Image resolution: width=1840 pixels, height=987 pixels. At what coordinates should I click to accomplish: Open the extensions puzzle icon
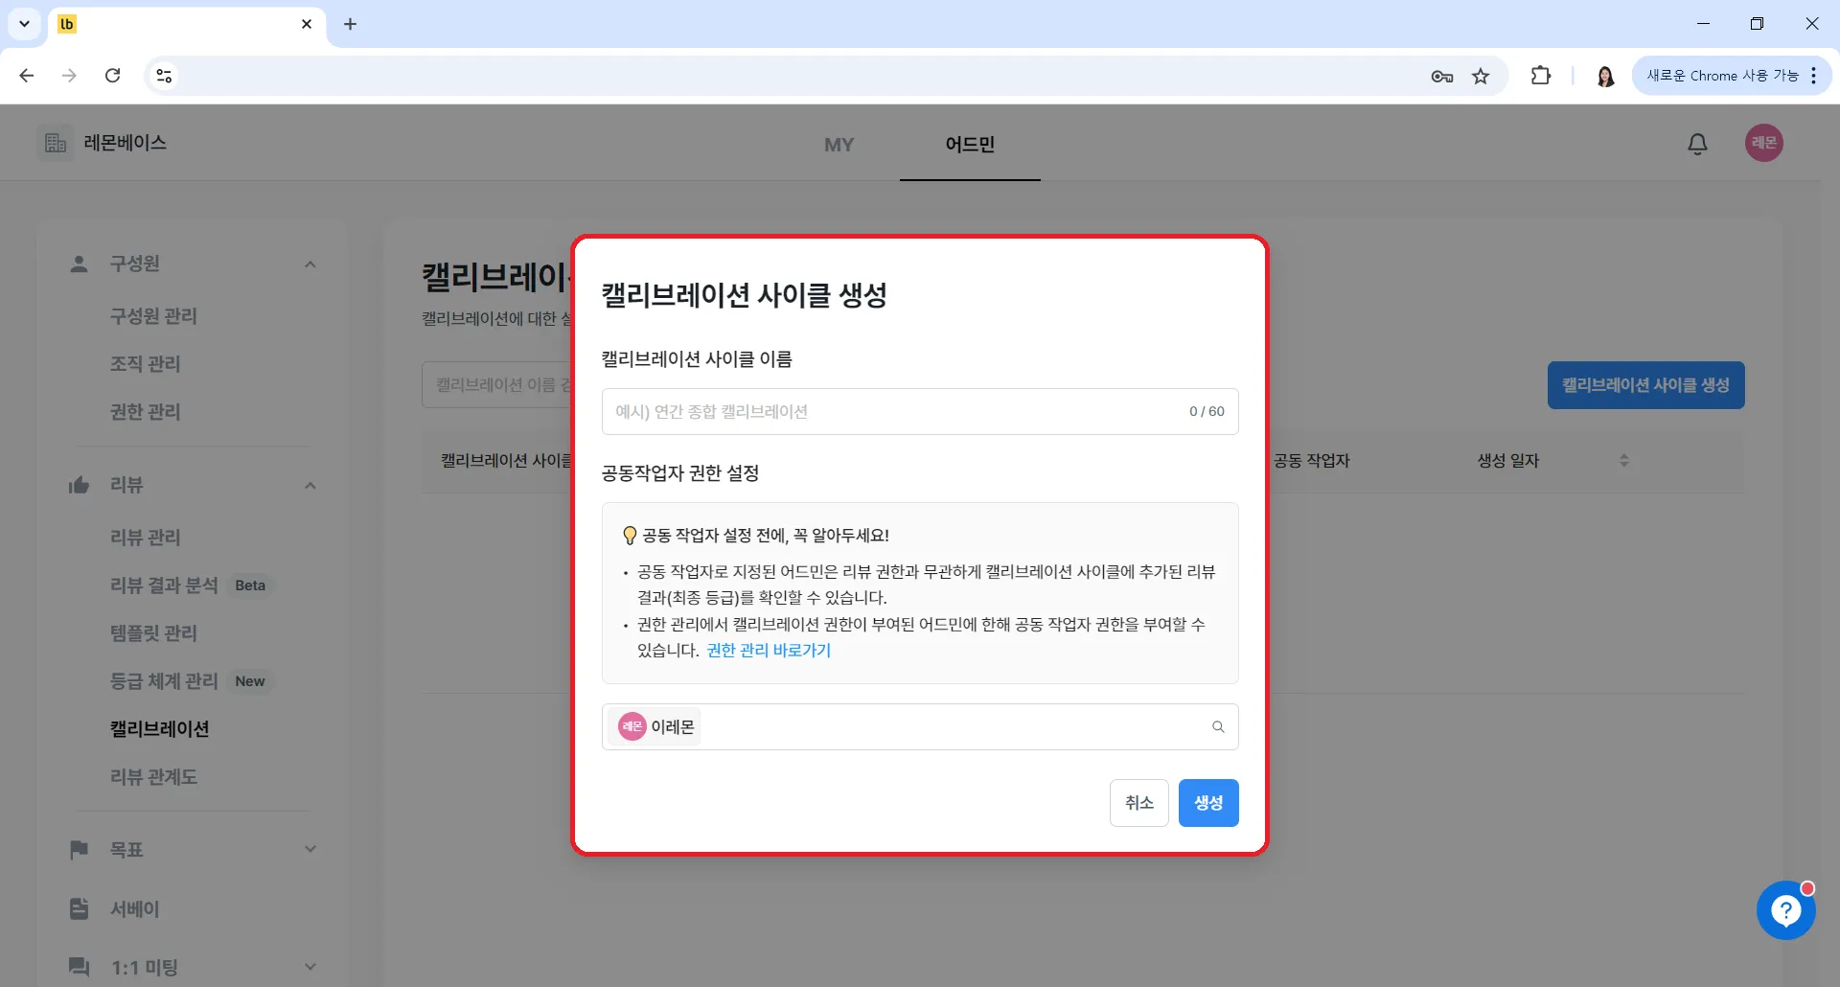[x=1540, y=76]
